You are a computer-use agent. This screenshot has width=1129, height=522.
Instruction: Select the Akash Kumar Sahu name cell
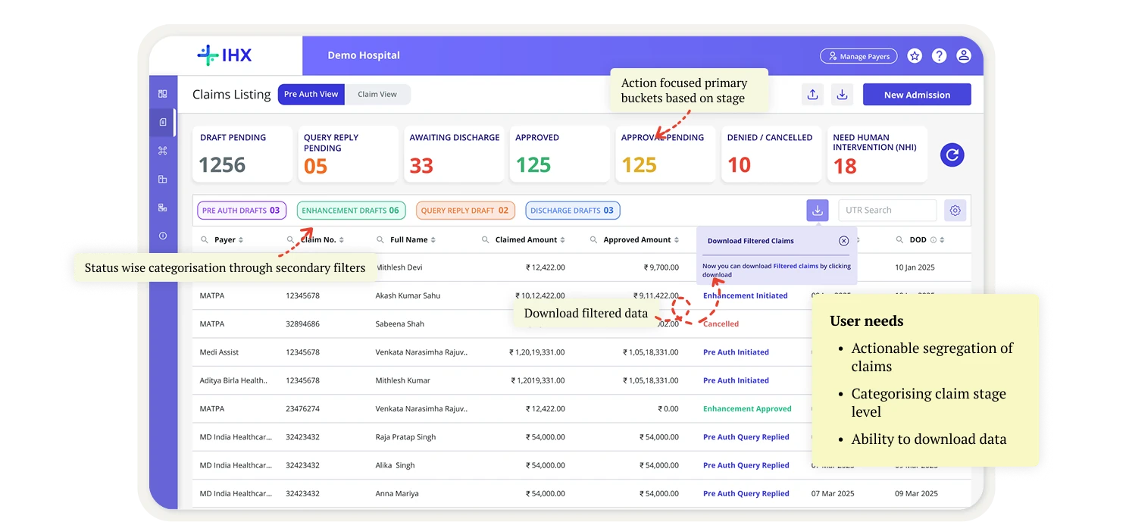[408, 295]
